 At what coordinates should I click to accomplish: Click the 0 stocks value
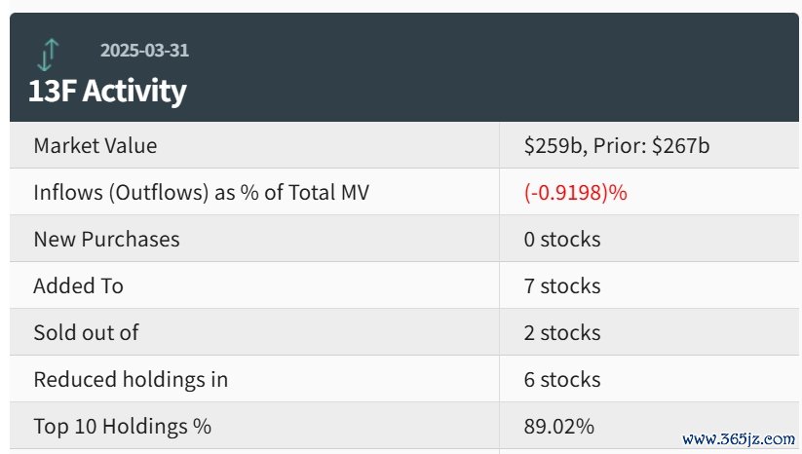coord(562,240)
